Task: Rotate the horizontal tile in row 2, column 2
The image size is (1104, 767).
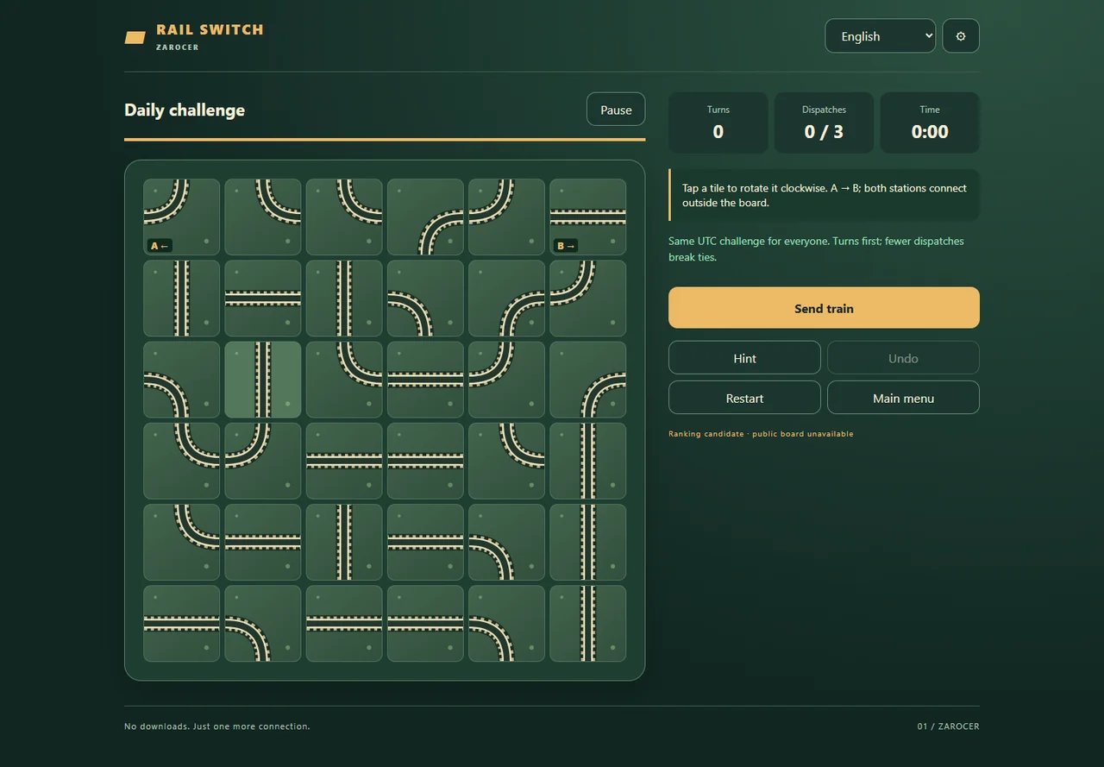Action: tap(263, 299)
